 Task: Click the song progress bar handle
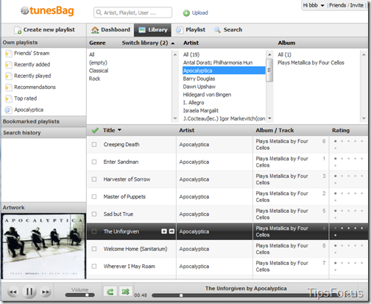click(x=181, y=295)
